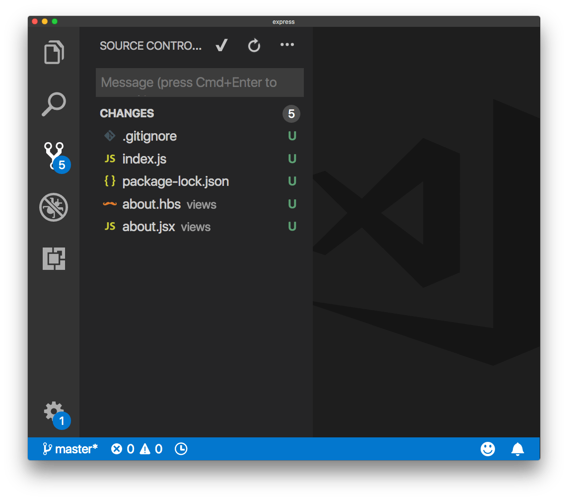
Task: Open the Debug view icon
Action: (x=54, y=207)
